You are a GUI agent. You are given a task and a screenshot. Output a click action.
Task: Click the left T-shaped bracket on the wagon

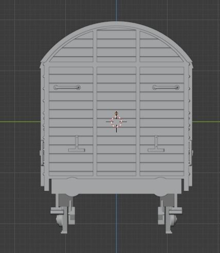pos(77,144)
